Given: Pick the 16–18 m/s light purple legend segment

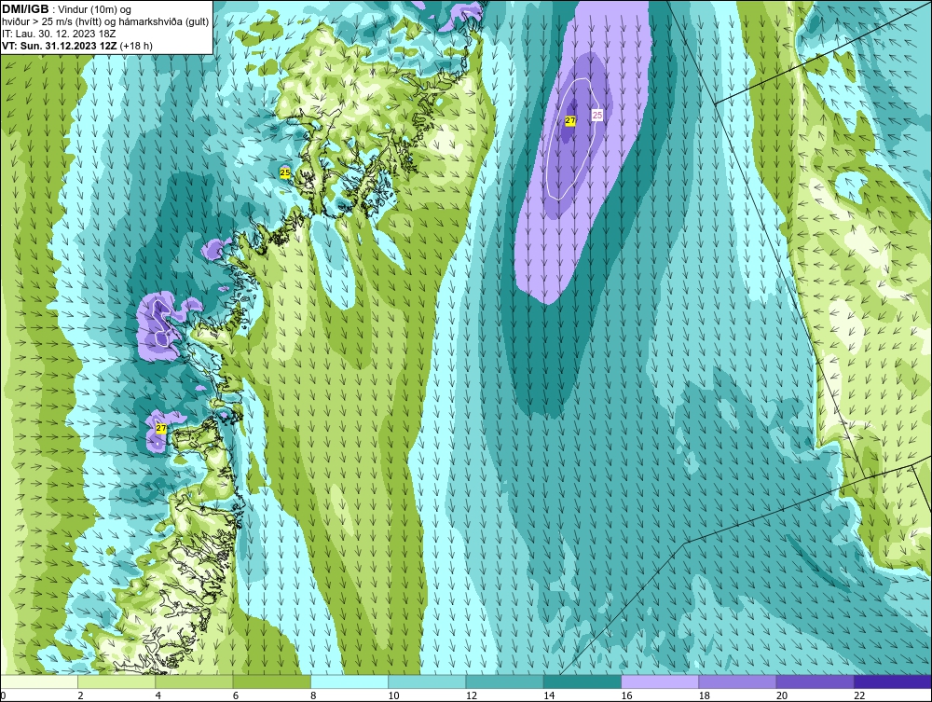Looking at the screenshot, I should pos(660,681).
